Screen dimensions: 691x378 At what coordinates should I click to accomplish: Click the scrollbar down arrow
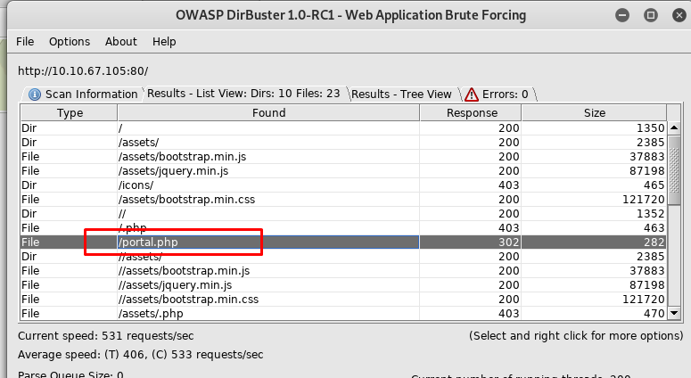(x=674, y=313)
